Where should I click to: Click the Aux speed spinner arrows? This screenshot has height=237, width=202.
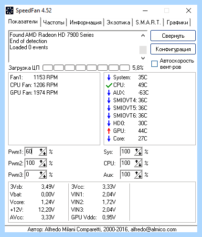point(138,174)
